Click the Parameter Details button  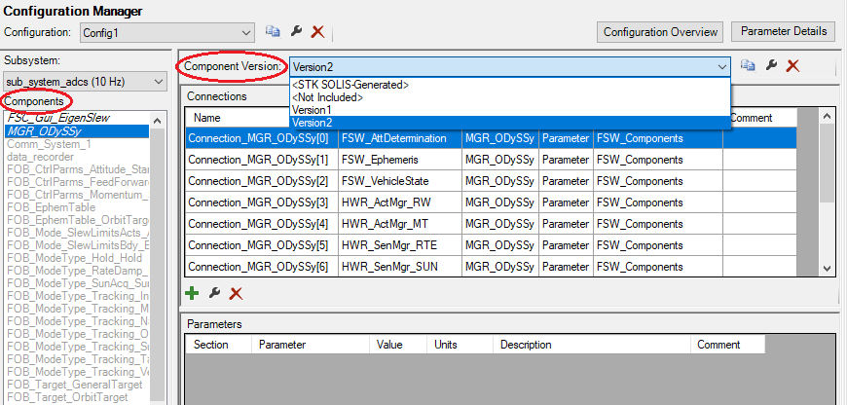click(x=783, y=31)
